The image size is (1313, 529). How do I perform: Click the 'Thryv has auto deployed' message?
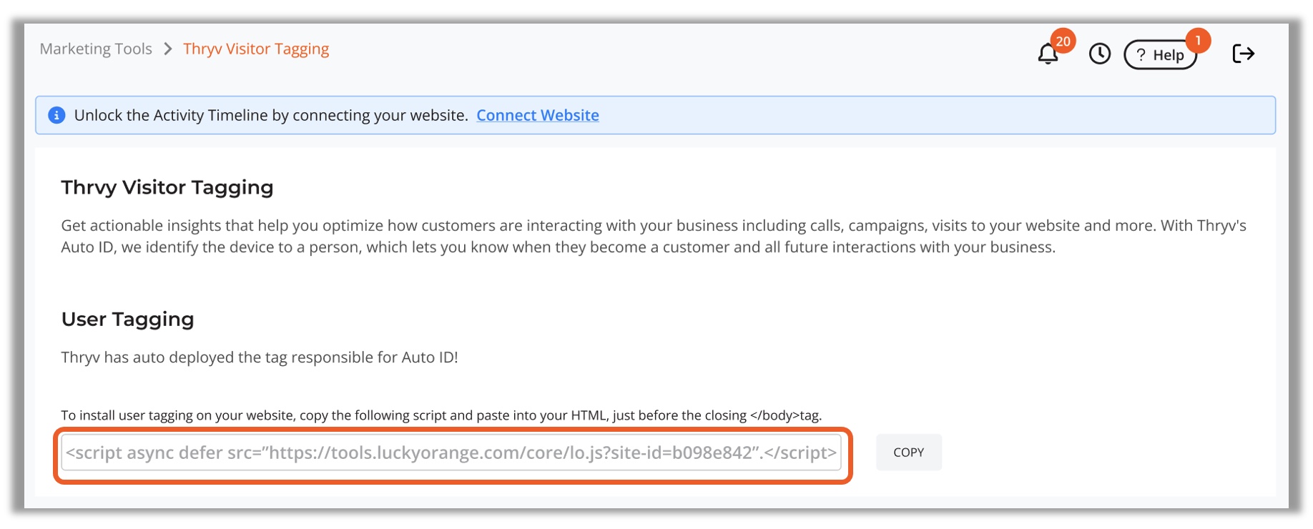click(259, 357)
